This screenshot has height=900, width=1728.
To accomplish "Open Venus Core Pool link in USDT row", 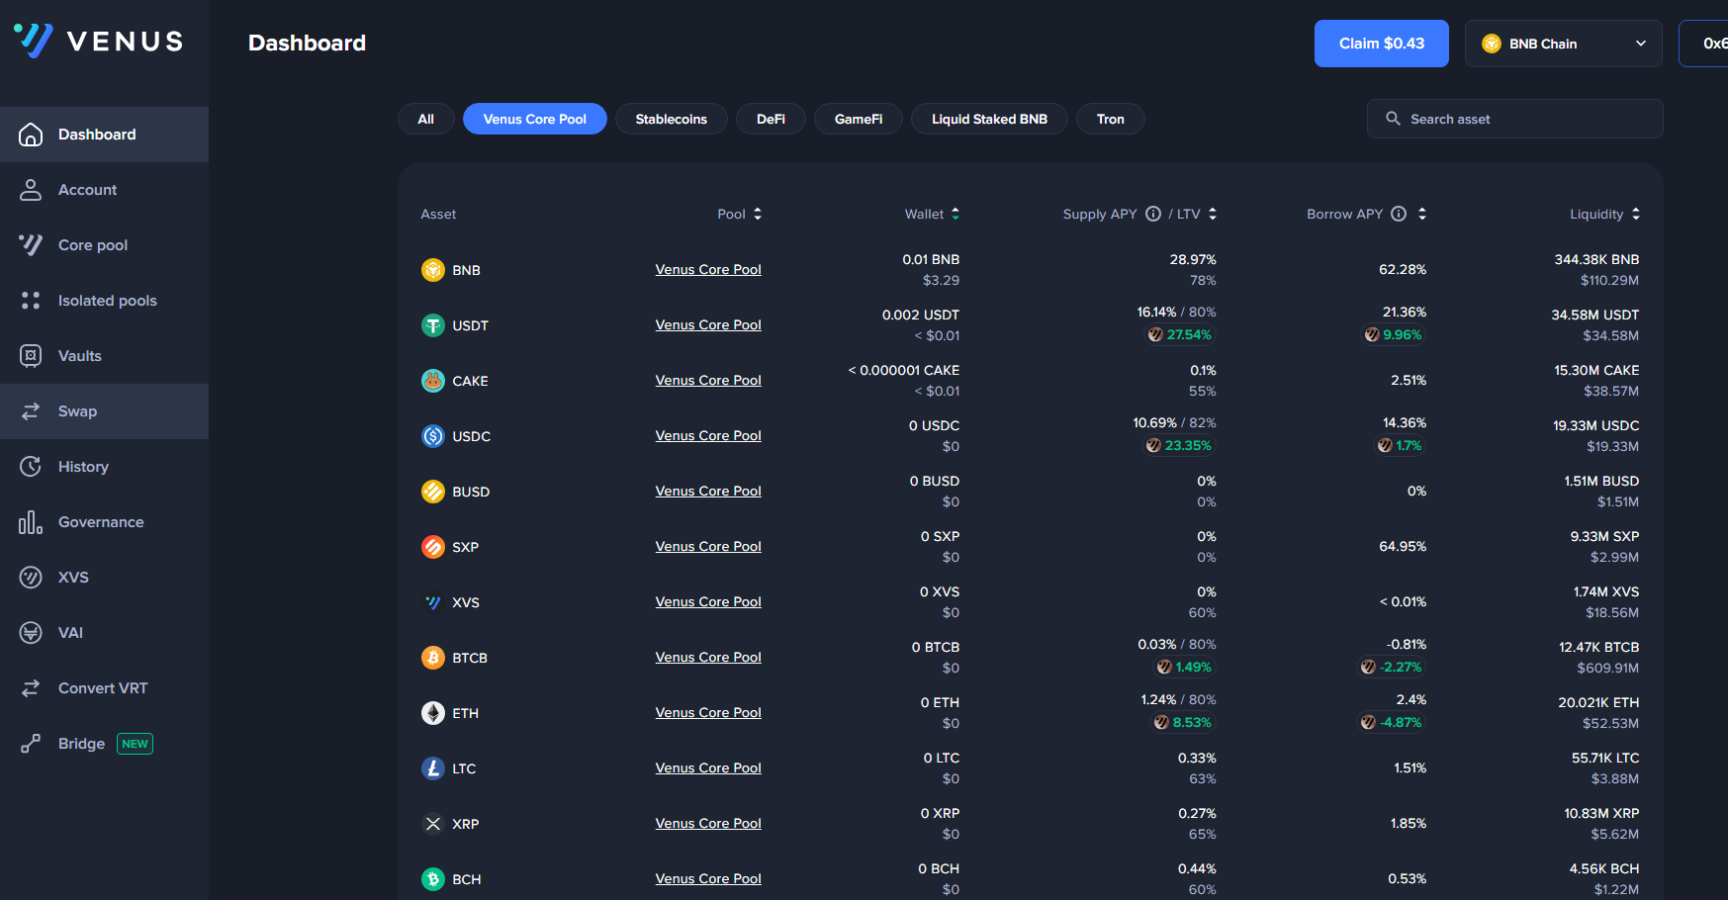I will tap(708, 324).
